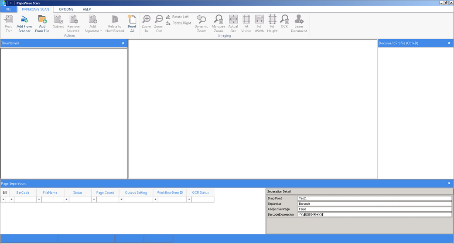
Task: Click the Add From Scanner icon
Action: 24,19
